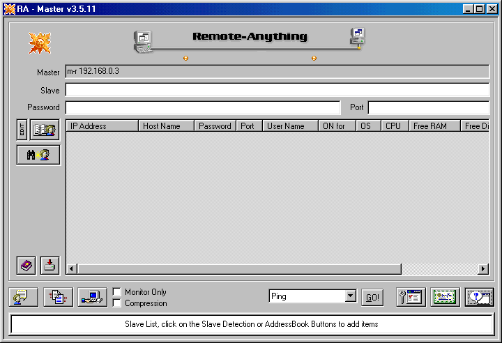
Task: Toggle the Compression checkbox
Action: [117, 303]
